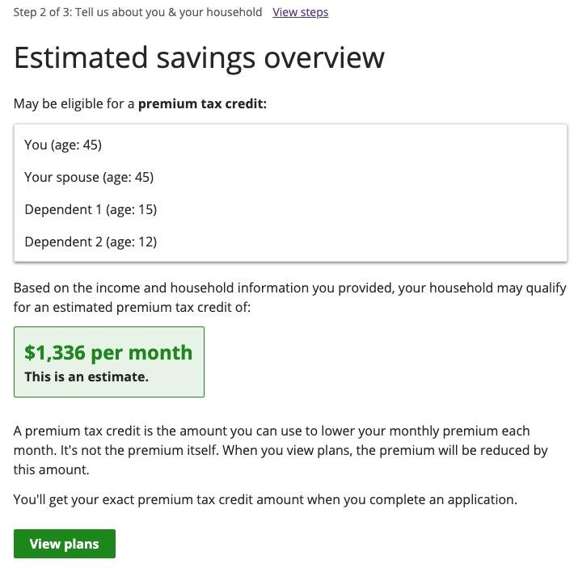Click empty area right of 'This is an estimate.'
The height and width of the screenshot is (568, 578).
click(176, 377)
